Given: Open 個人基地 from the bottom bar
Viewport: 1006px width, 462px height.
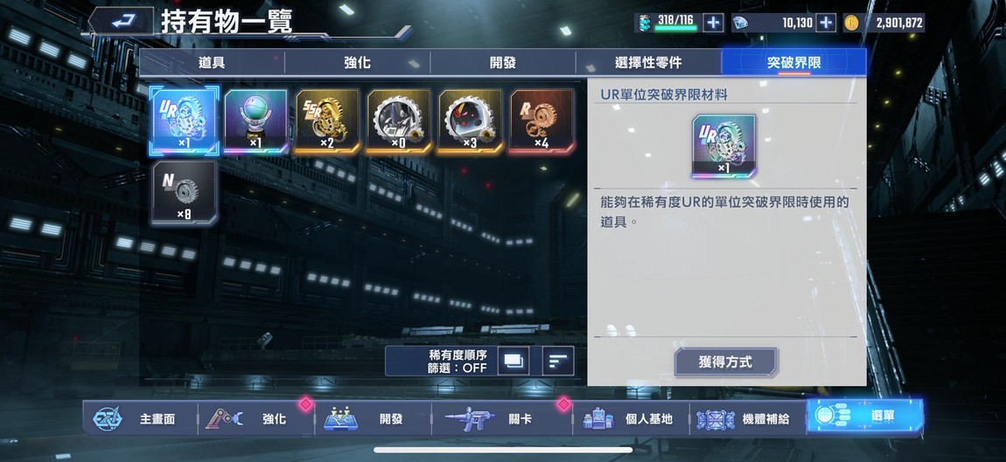Looking at the screenshot, I should coord(630,418).
